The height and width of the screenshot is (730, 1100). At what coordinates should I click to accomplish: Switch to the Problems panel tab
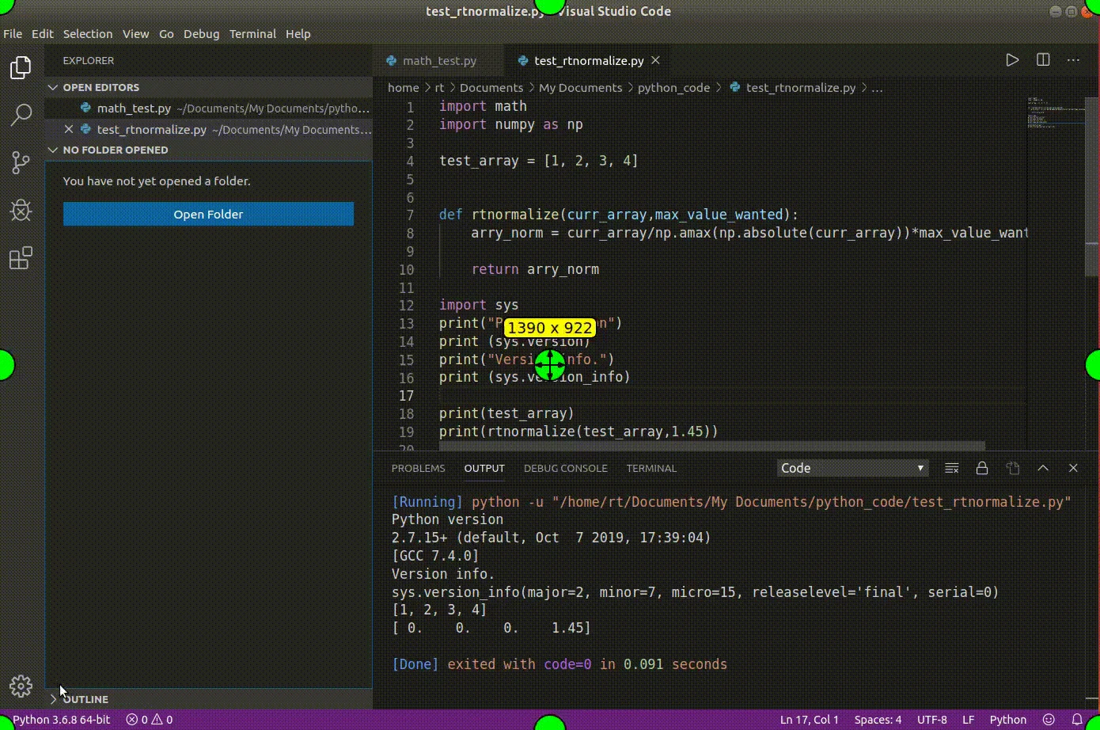[418, 468]
